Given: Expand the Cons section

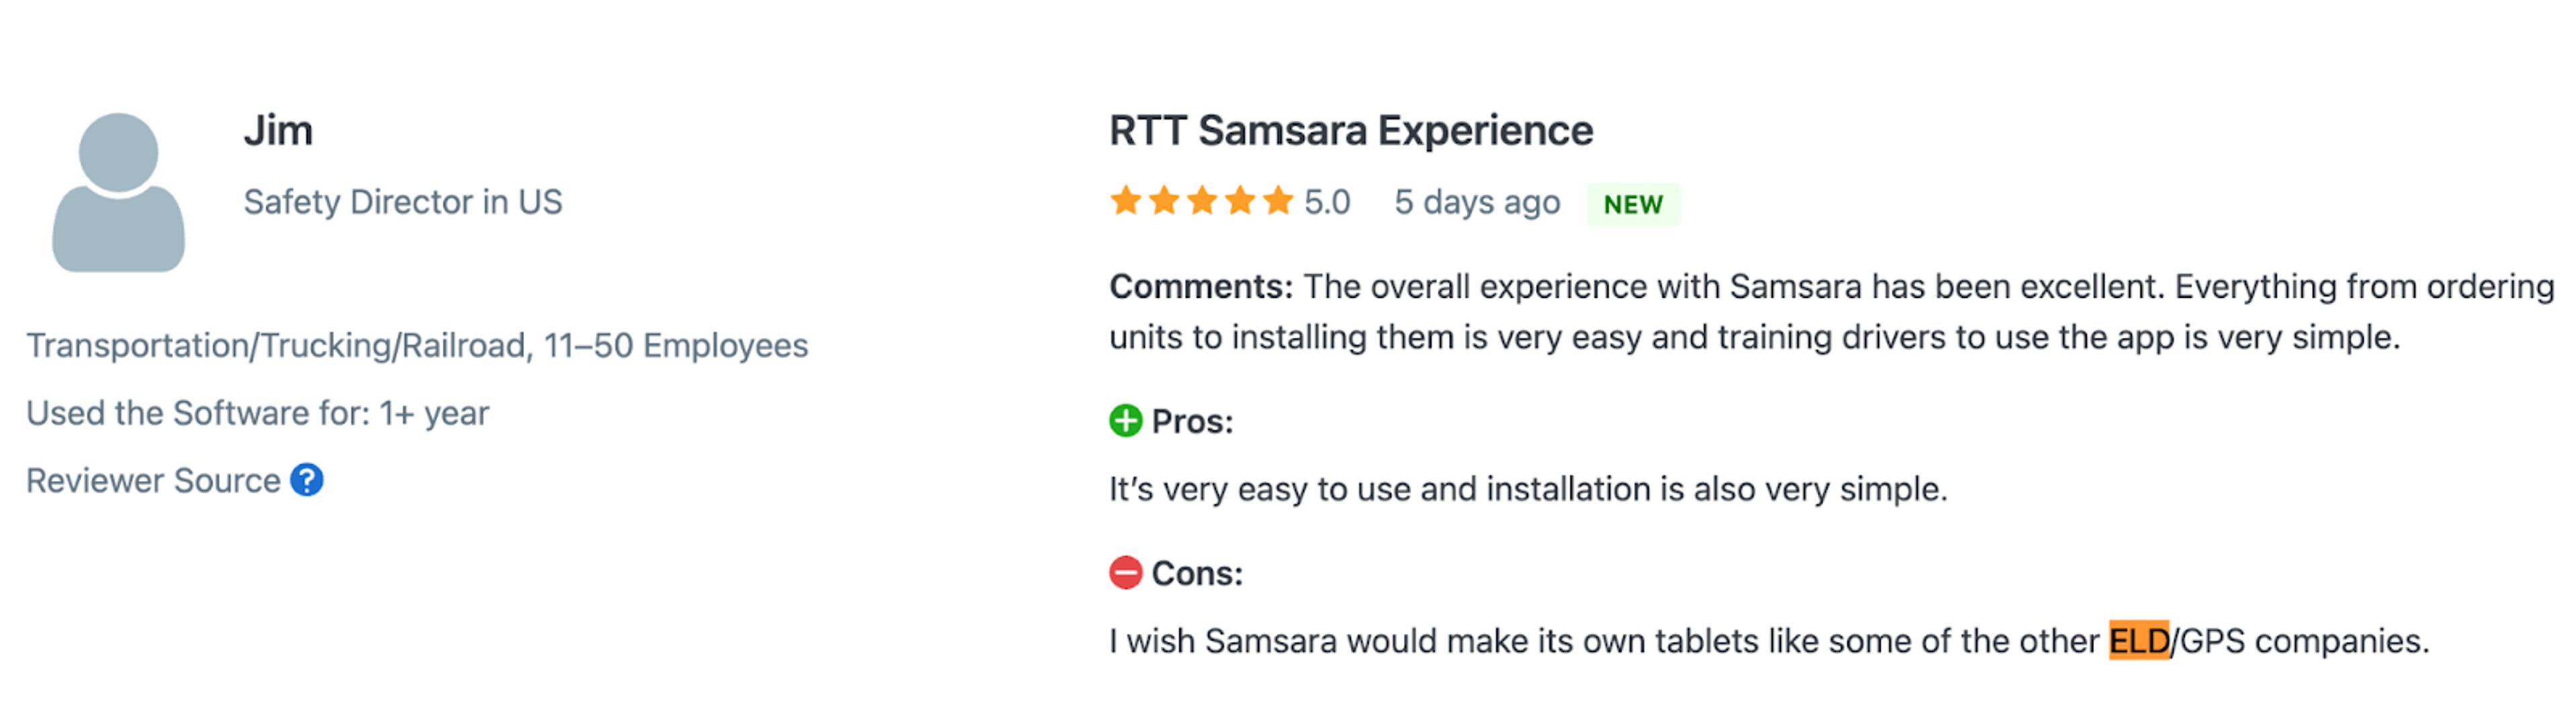Looking at the screenshot, I should (x=1197, y=573).
